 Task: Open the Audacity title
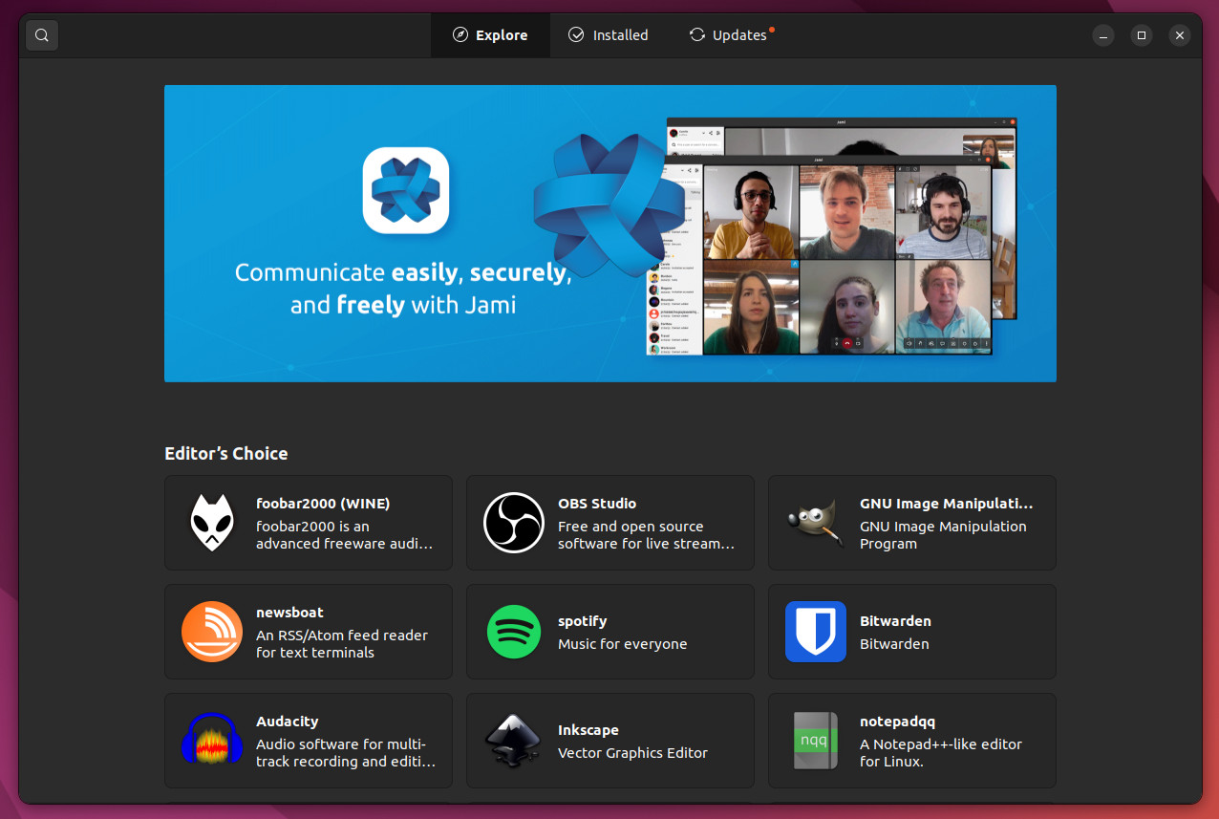[288, 722]
